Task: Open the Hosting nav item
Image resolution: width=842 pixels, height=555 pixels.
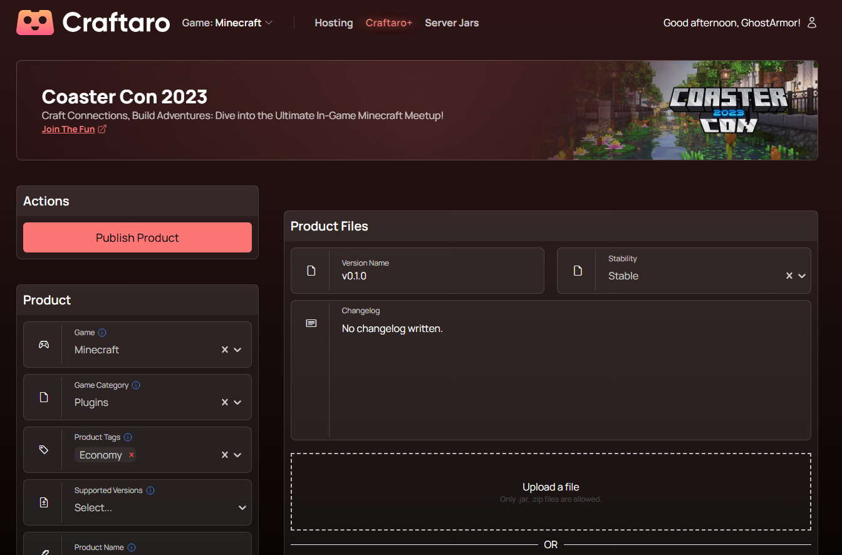Action: [333, 23]
